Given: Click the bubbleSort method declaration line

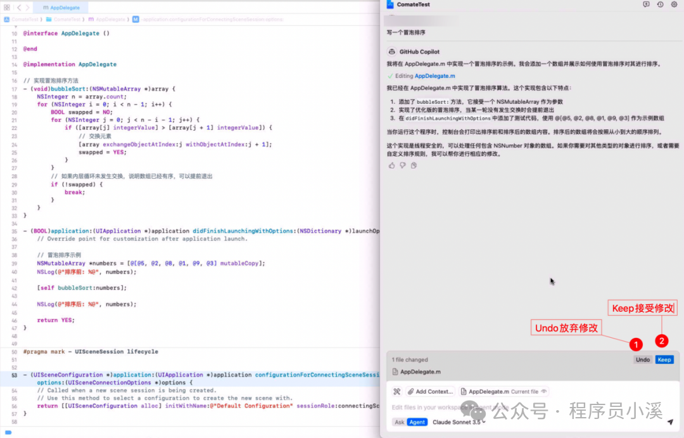Looking at the screenshot, I should (x=99, y=89).
